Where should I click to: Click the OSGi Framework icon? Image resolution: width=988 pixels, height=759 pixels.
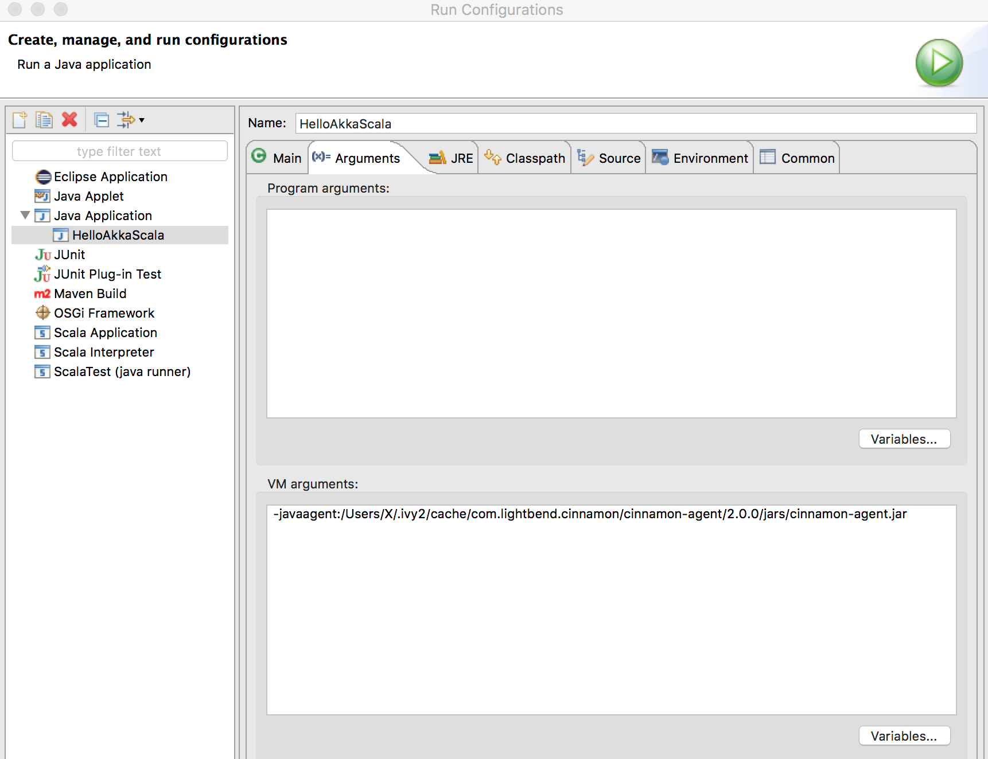[43, 312]
